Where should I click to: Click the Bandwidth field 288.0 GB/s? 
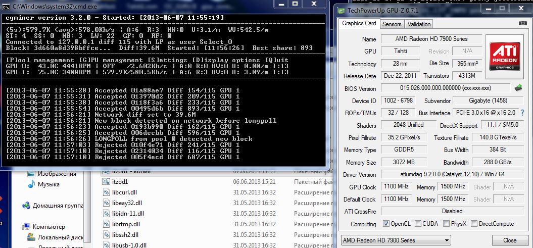498,162
